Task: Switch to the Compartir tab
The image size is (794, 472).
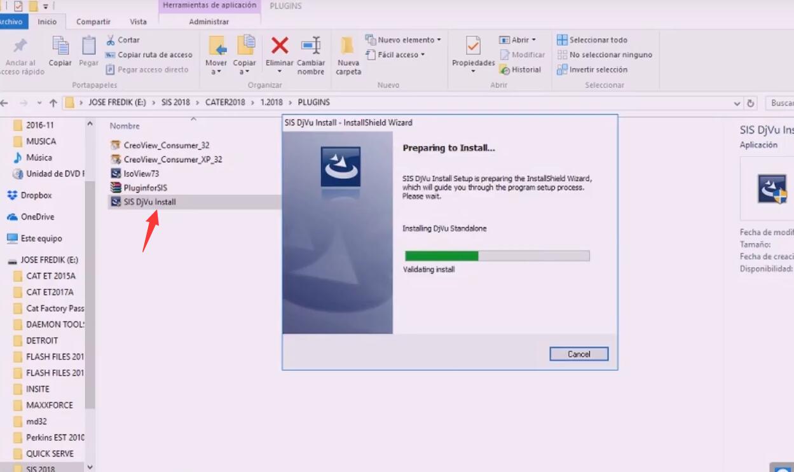Action: [x=93, y=22]
